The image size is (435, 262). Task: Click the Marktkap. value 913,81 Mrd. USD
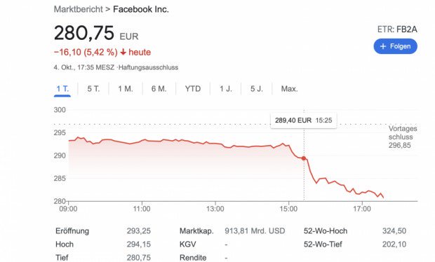(x=255, y=231)
